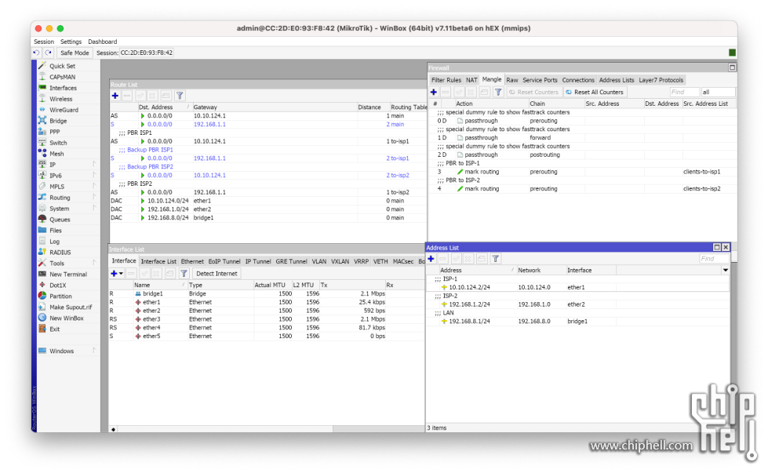Add a new mangle rule with plus icon
This screenshot has height=473, width=768.
coord(434,92)
